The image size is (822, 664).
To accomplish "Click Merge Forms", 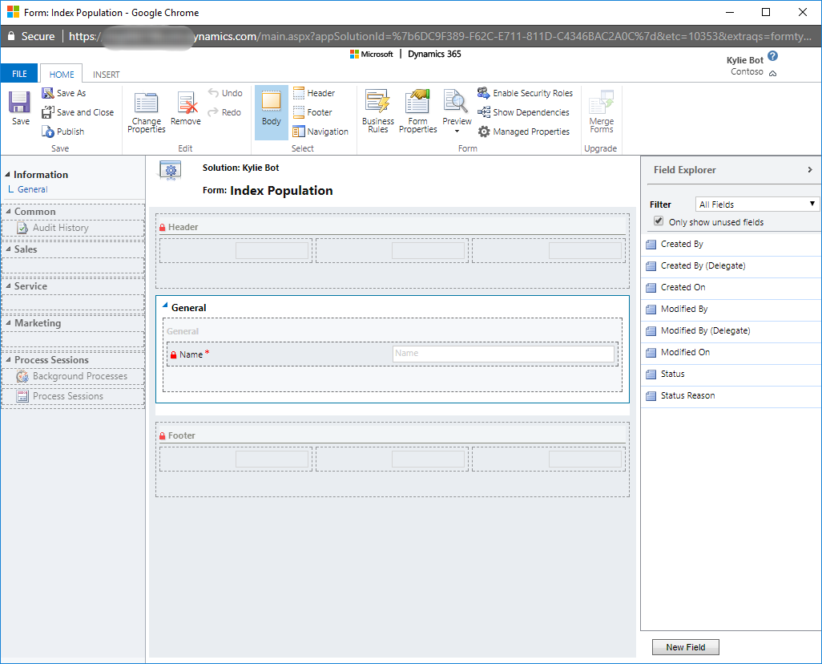I will click(x=602, y=111).
